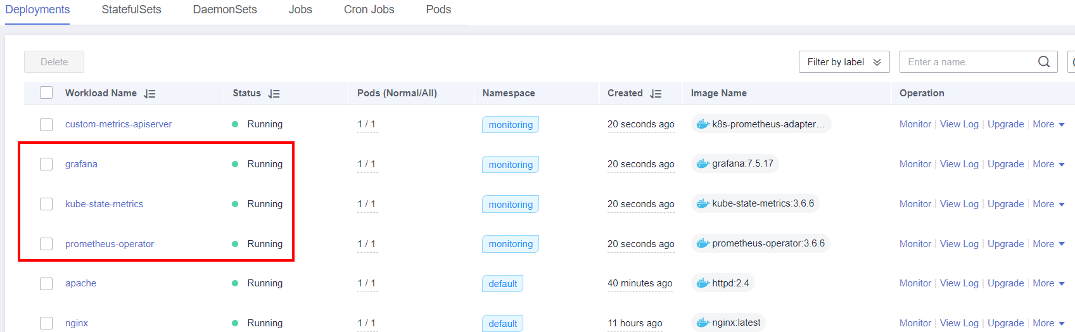Viewport: 1075px width, 332px height.
Task: Expand More options for custom-metrics-apiserver
Action: click(1048, 124)
